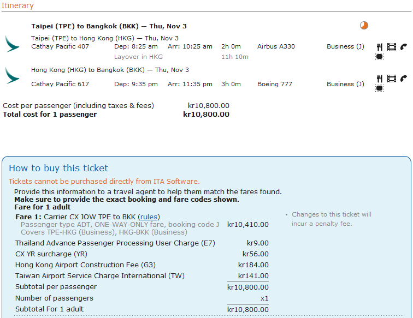Screen dimensions: 413x318
Task: Click the Layover in HKG text
Action: pyautogui.click(x=138, y=57)
